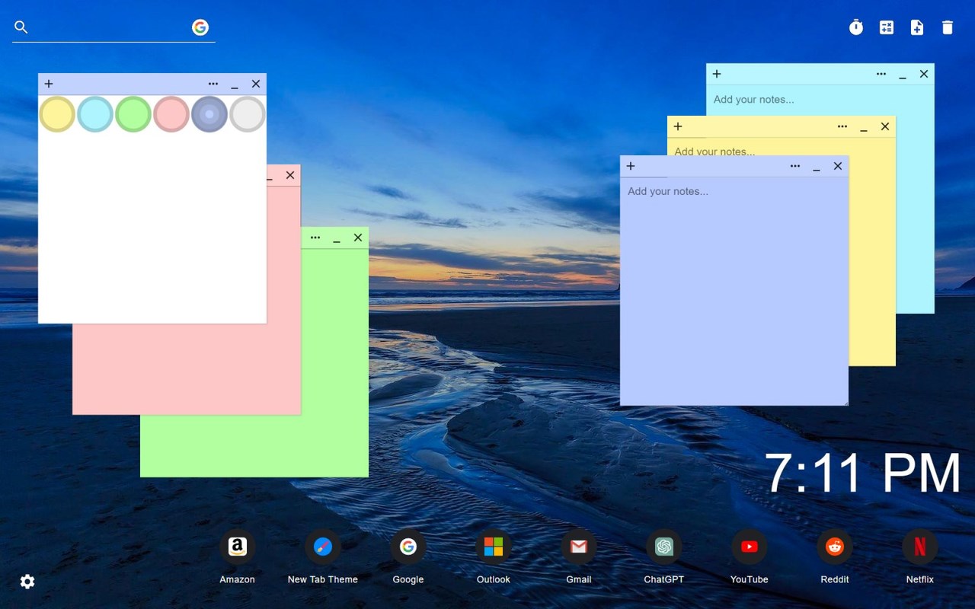Viewport: 975px width, 609px height.
Task: Click the Google logo in search bar
Action: coord(200,27)
